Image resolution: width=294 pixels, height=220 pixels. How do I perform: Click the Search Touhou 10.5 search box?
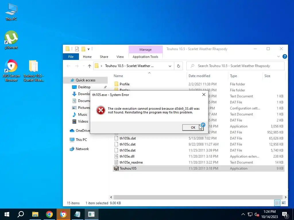pos(235,66)
